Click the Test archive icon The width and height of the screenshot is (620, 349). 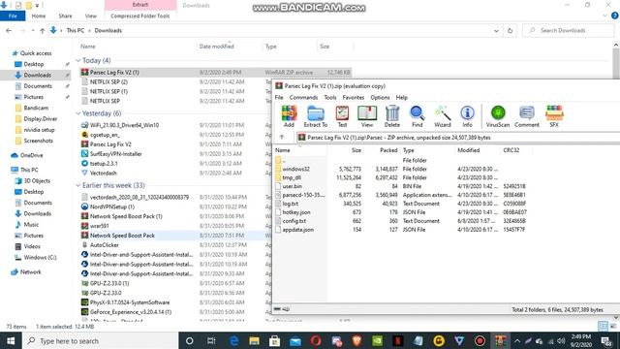[x=342, y=116]
